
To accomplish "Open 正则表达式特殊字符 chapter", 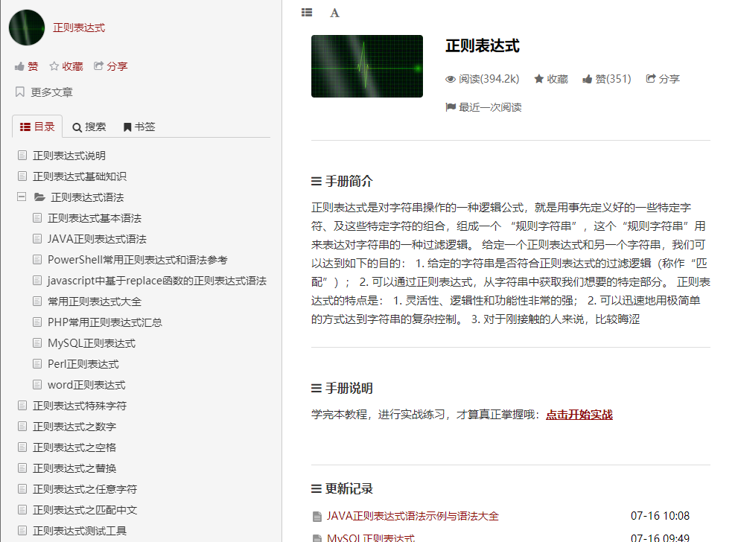I will 80,406.
